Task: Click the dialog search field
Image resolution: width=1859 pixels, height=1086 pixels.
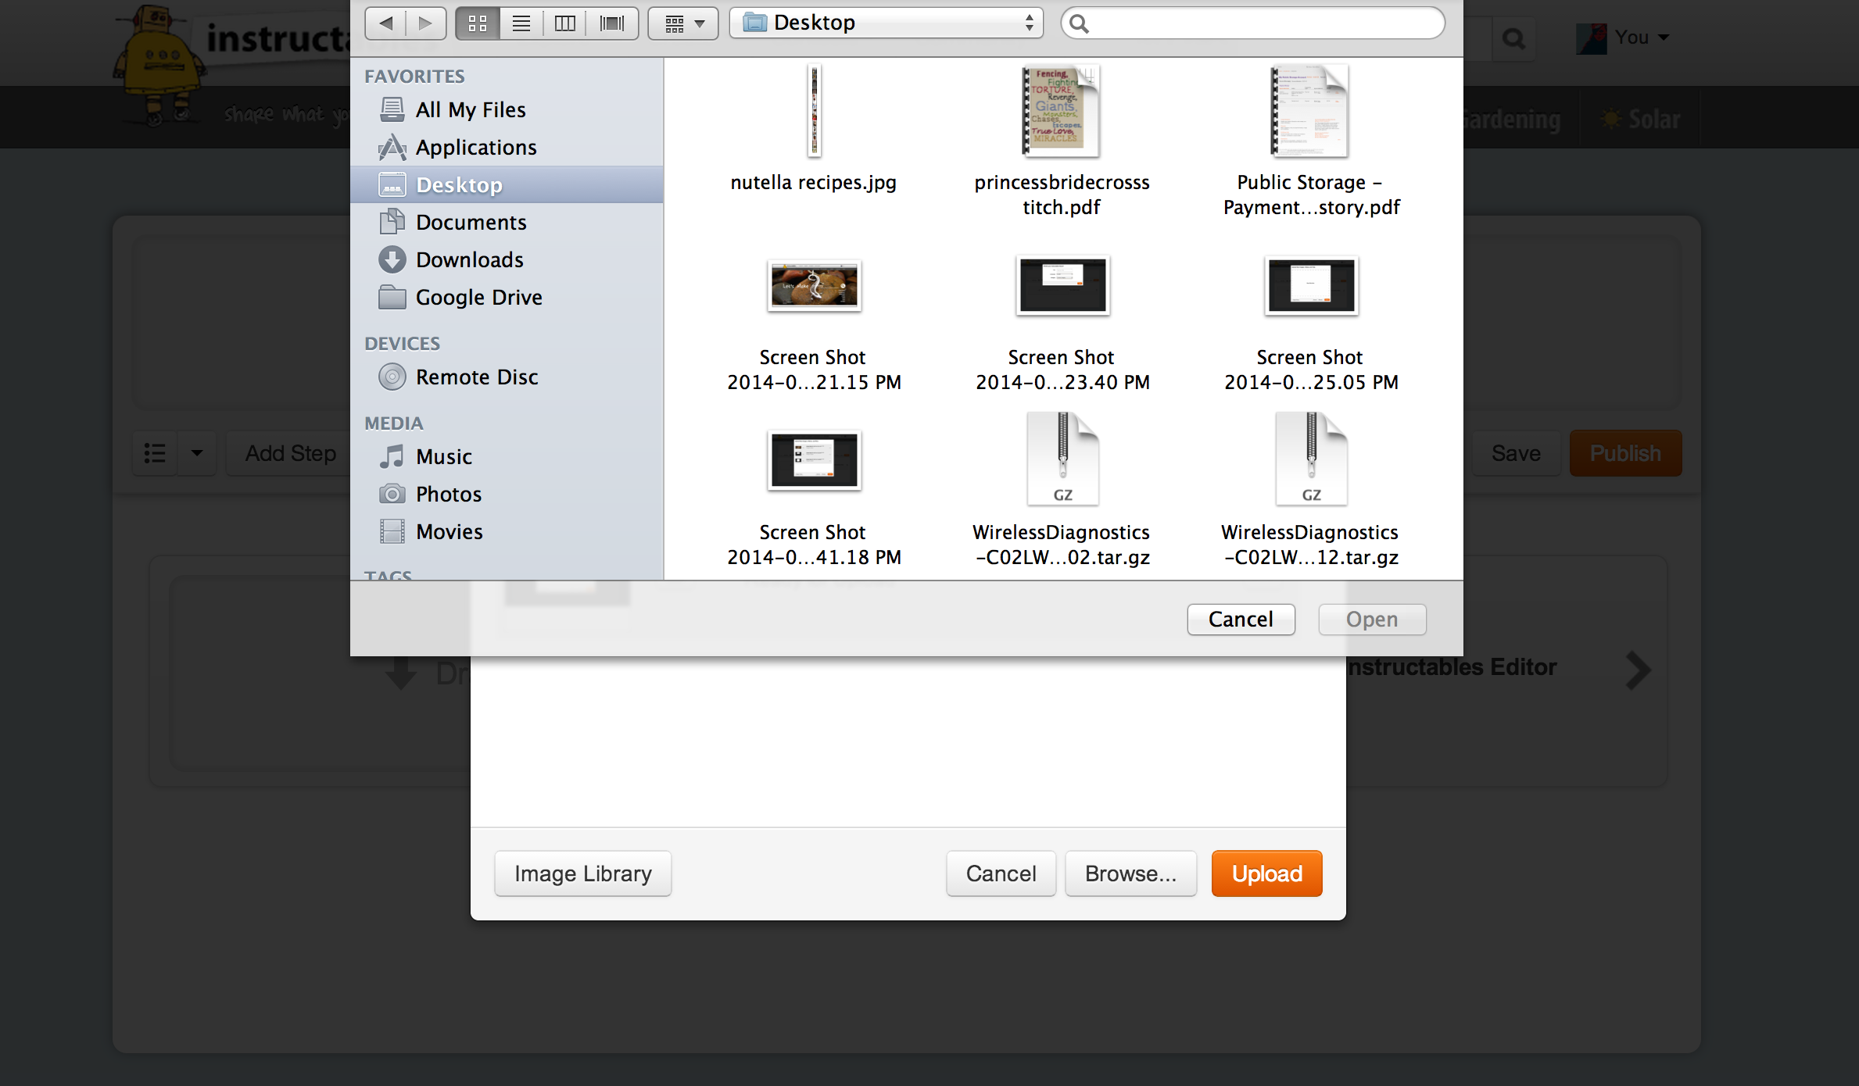Action: (x=1252, y=23)
